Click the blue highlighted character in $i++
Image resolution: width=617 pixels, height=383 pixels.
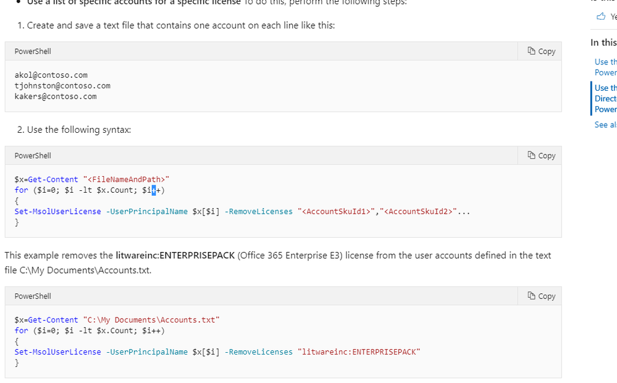click(154, 190)
